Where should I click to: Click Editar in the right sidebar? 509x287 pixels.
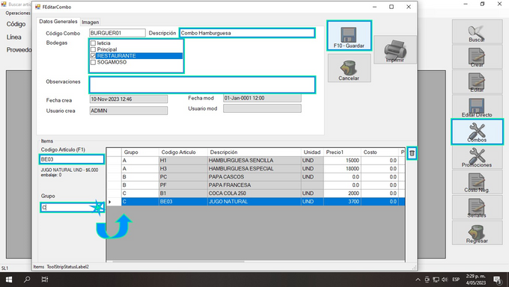[477, 81]
